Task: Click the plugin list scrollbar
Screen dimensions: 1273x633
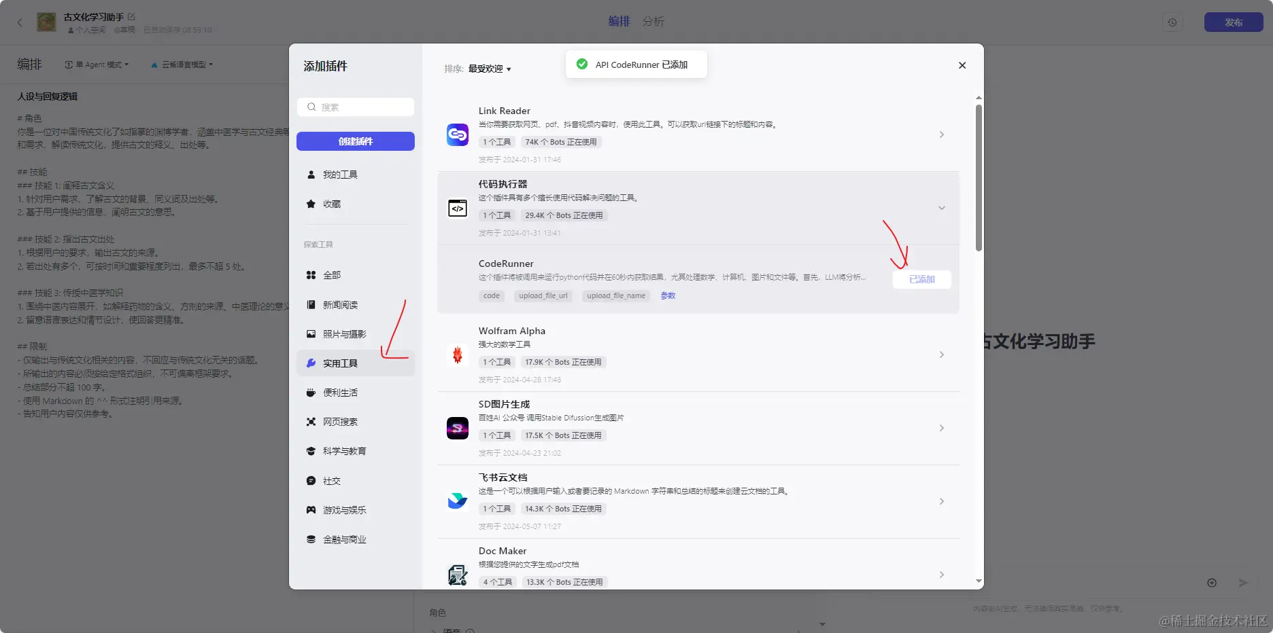Action: click(979, 178)
